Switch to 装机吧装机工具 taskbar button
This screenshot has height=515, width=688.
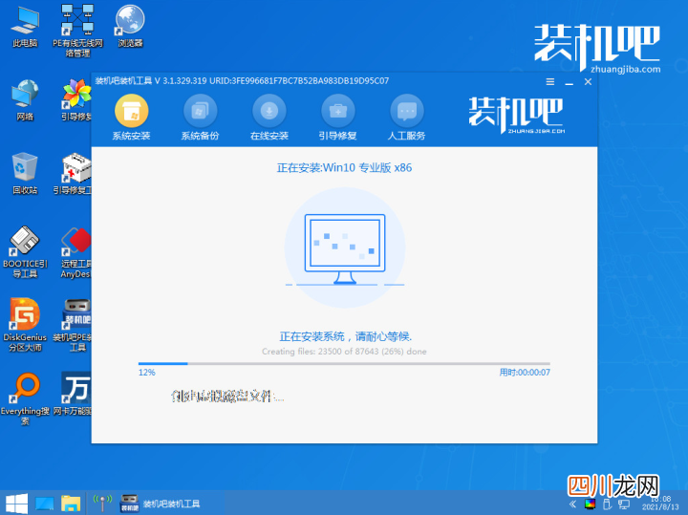161,504
